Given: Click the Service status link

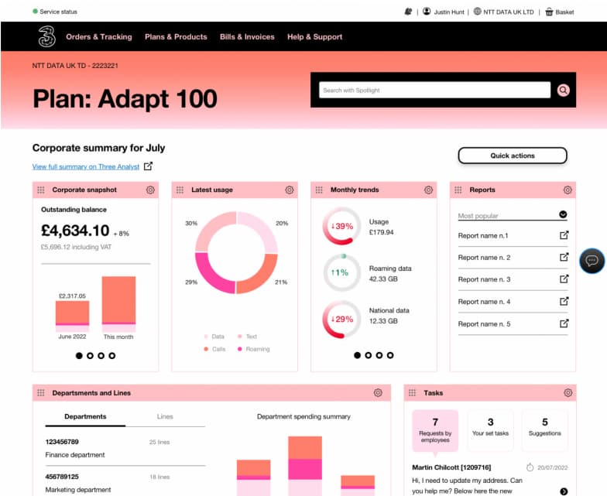Looking at the screenshot, I should (54, 12).
